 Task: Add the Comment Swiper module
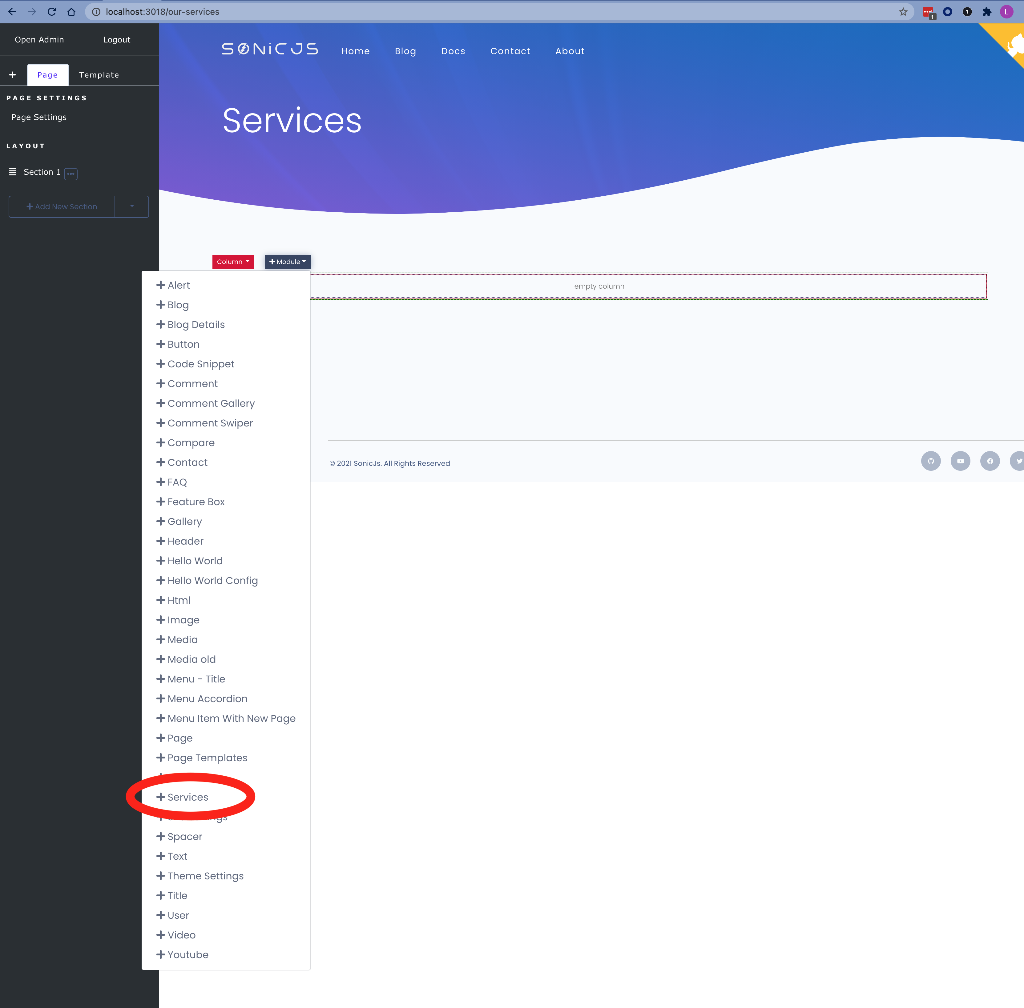pyautogui.click(x=205, y=422)
